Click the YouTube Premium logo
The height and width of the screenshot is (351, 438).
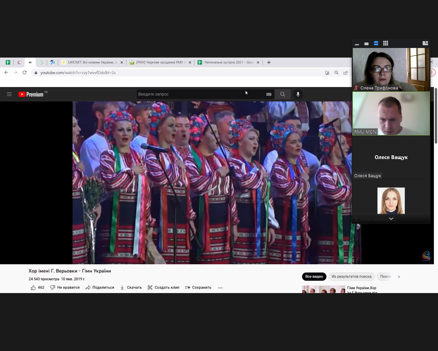point(31,94)
